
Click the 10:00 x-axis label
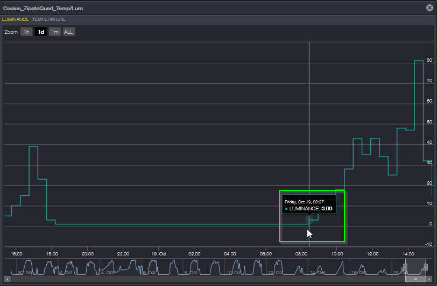pyautogui.click(x=337, y=254)
